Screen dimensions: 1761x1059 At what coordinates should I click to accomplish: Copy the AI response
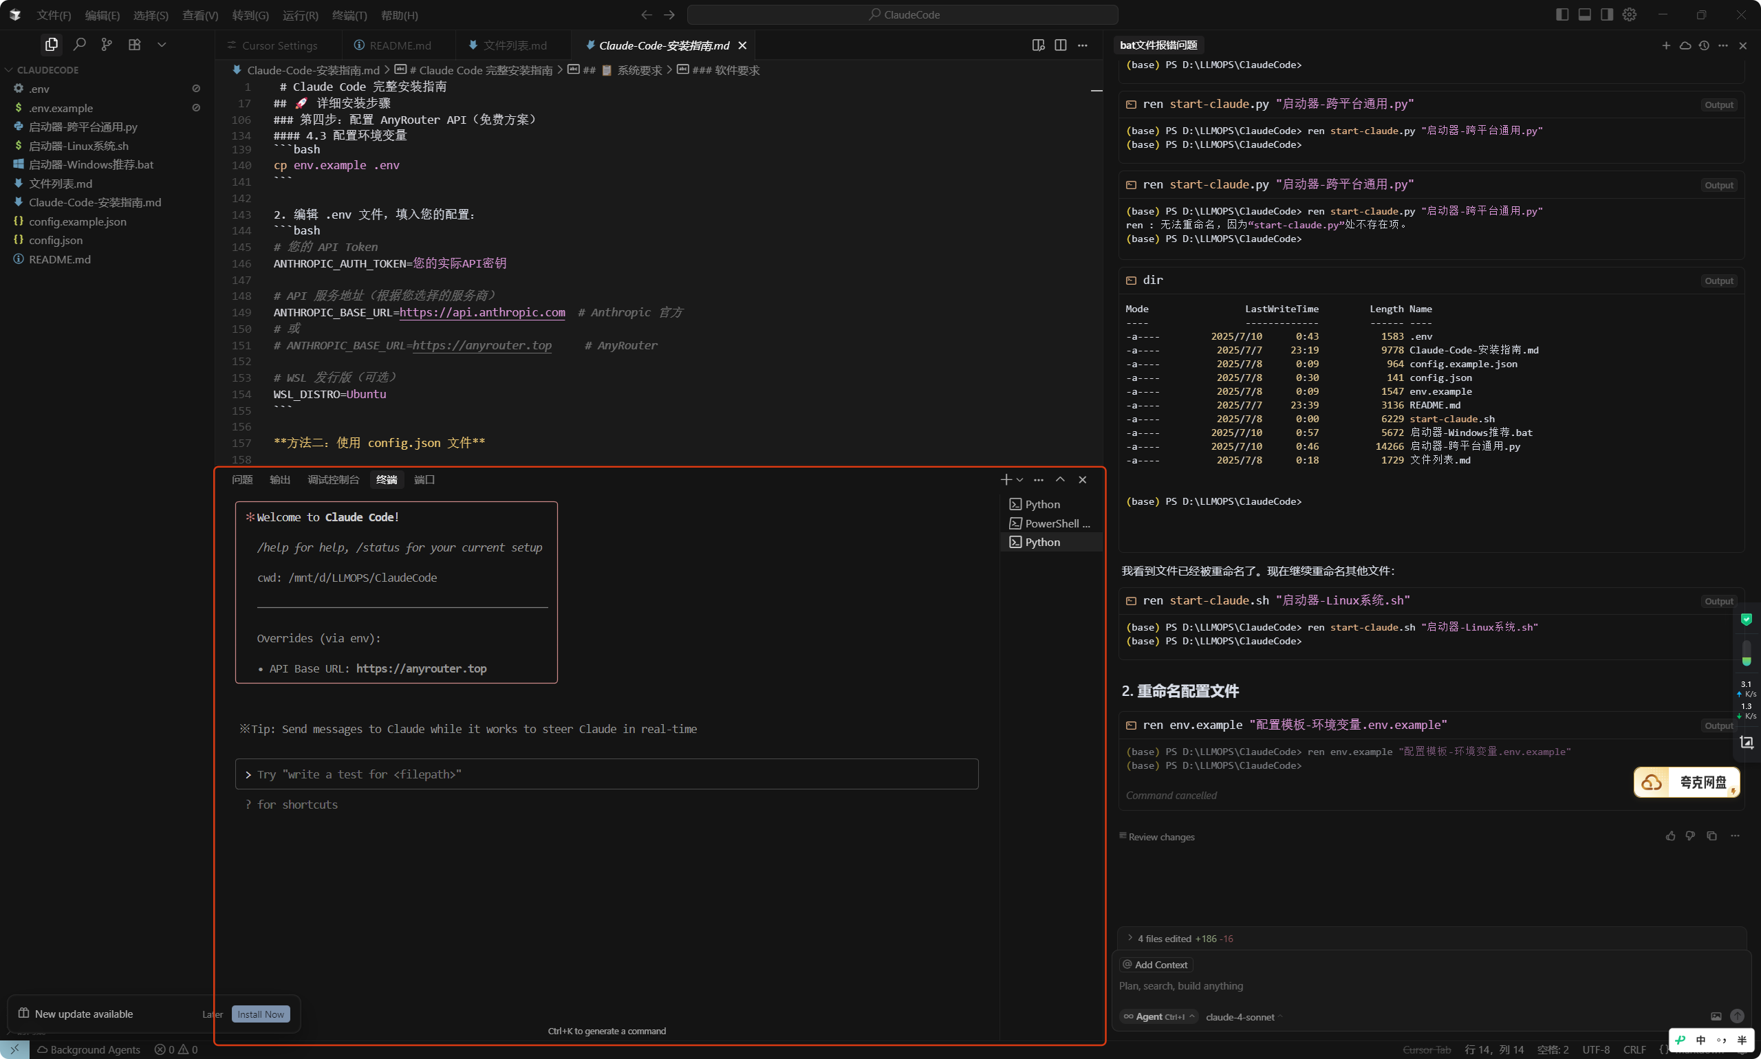point(1711,836)
